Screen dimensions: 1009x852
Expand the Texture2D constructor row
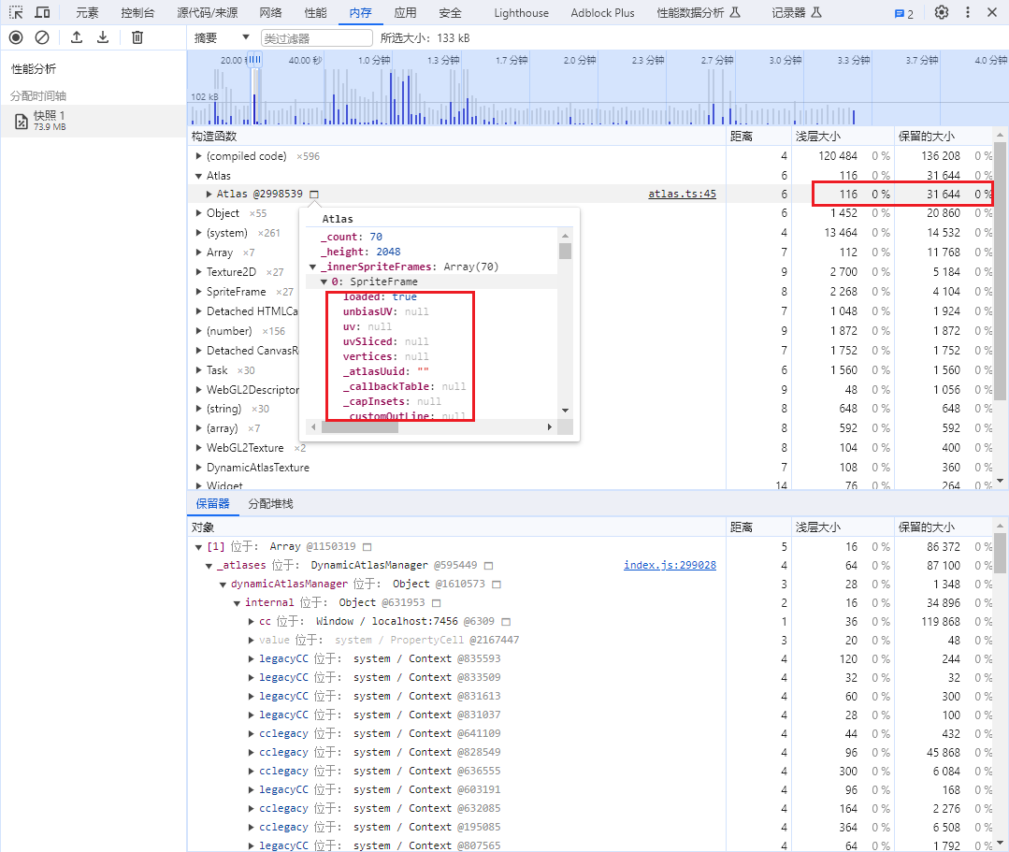[x=198, y=272]
